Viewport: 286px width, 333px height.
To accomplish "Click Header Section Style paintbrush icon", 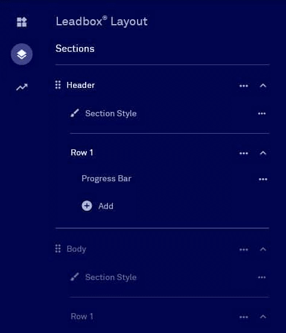I will [x=75, y=113].
